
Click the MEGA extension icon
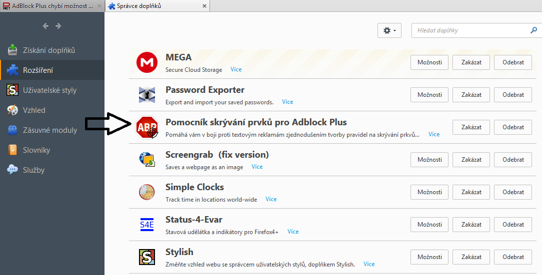click(147, 62)
